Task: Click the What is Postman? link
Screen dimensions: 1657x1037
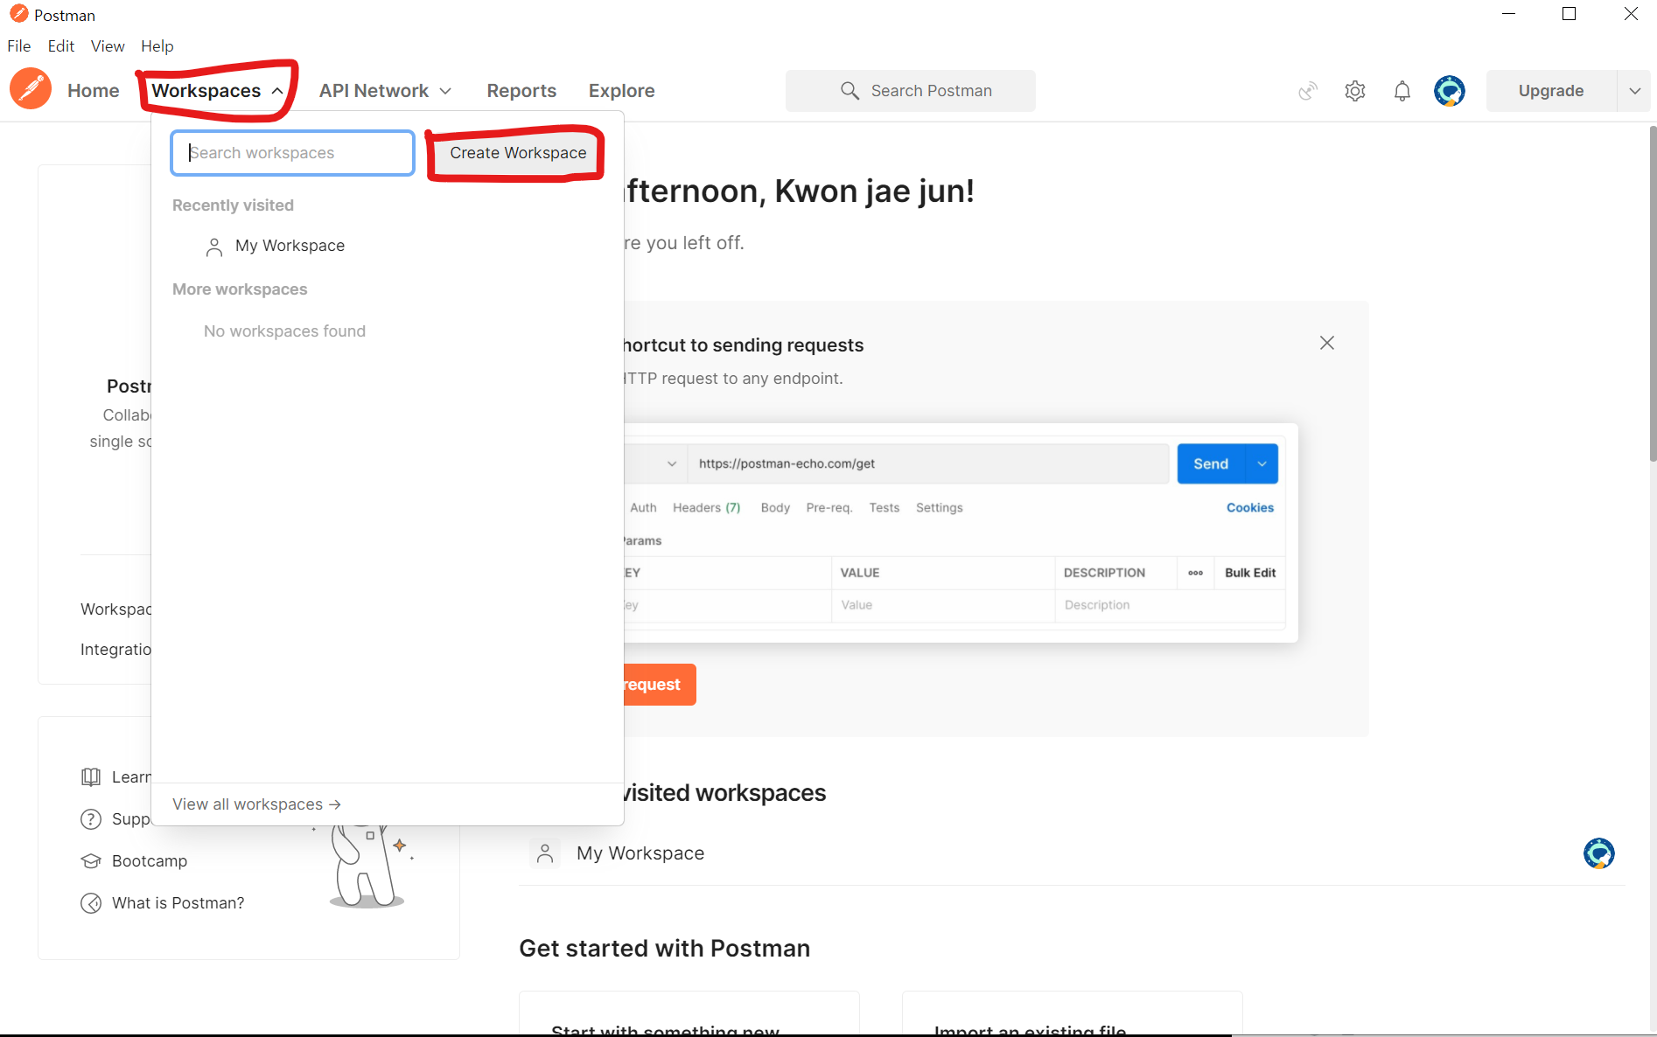Action: [178, 903]
